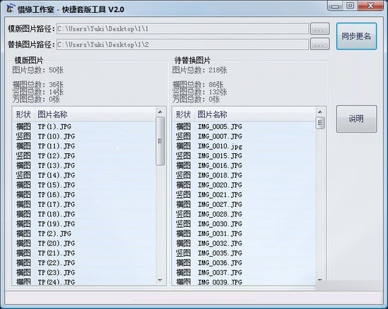Select the TP (12).JPG row
The height and width of the screenshot is (309, 388).
[84, 156]
